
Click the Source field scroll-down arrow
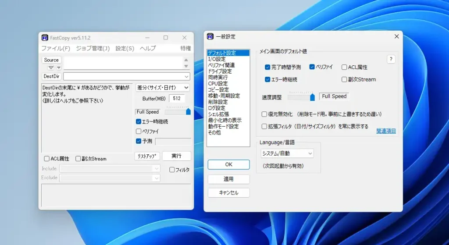(186, 67)
